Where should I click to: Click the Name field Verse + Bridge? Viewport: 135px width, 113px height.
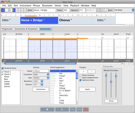pyautogui.click(x=44, y=10)
